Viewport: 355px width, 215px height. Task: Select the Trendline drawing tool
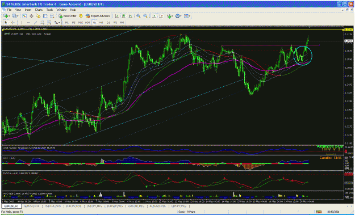pyautogui.click(x=36, y=23)
